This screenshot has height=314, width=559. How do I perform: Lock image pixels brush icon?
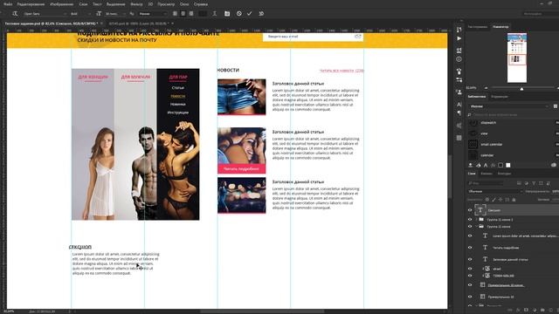[493, 200]
